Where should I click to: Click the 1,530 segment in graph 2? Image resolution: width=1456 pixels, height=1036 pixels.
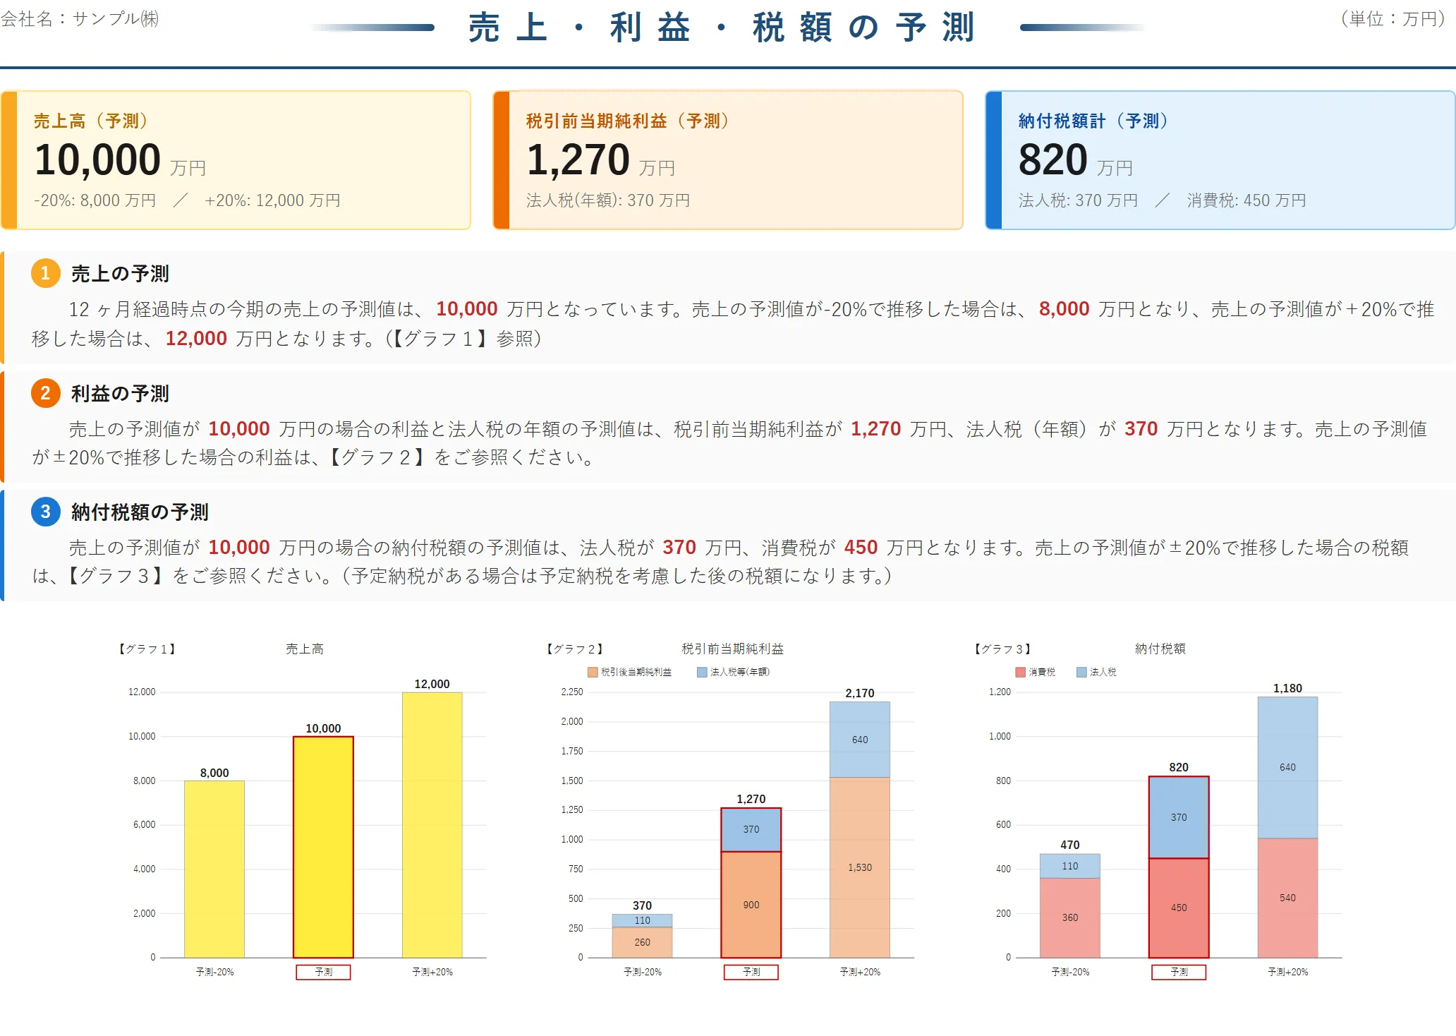point(860,867)
